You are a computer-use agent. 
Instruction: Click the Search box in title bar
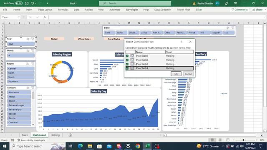coord(135,3)
